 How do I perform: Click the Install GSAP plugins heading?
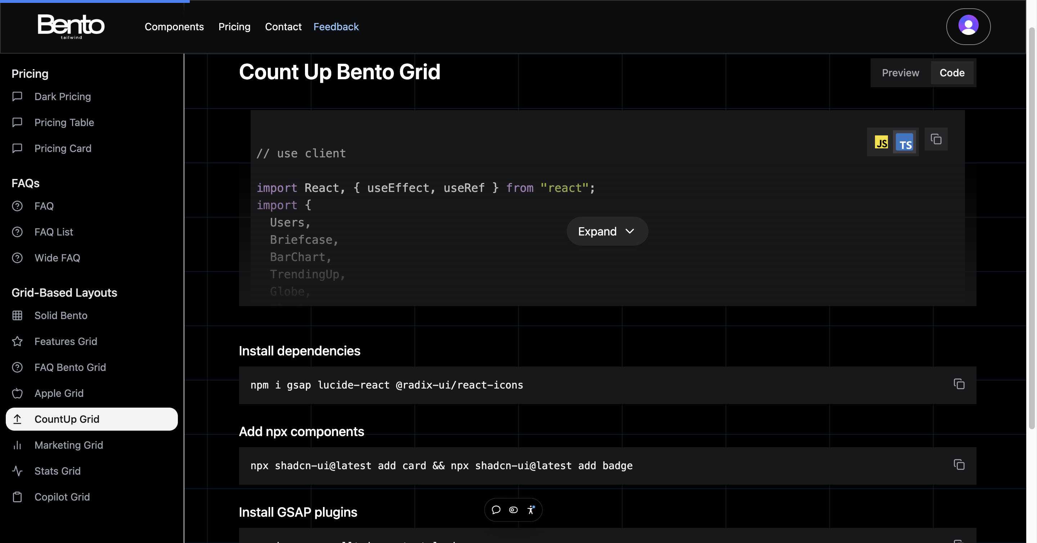pyautogui.click(x=298, y=512)
